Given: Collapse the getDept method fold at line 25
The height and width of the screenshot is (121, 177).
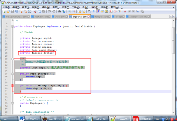Looking at the screenshot, I should [12, 74].
